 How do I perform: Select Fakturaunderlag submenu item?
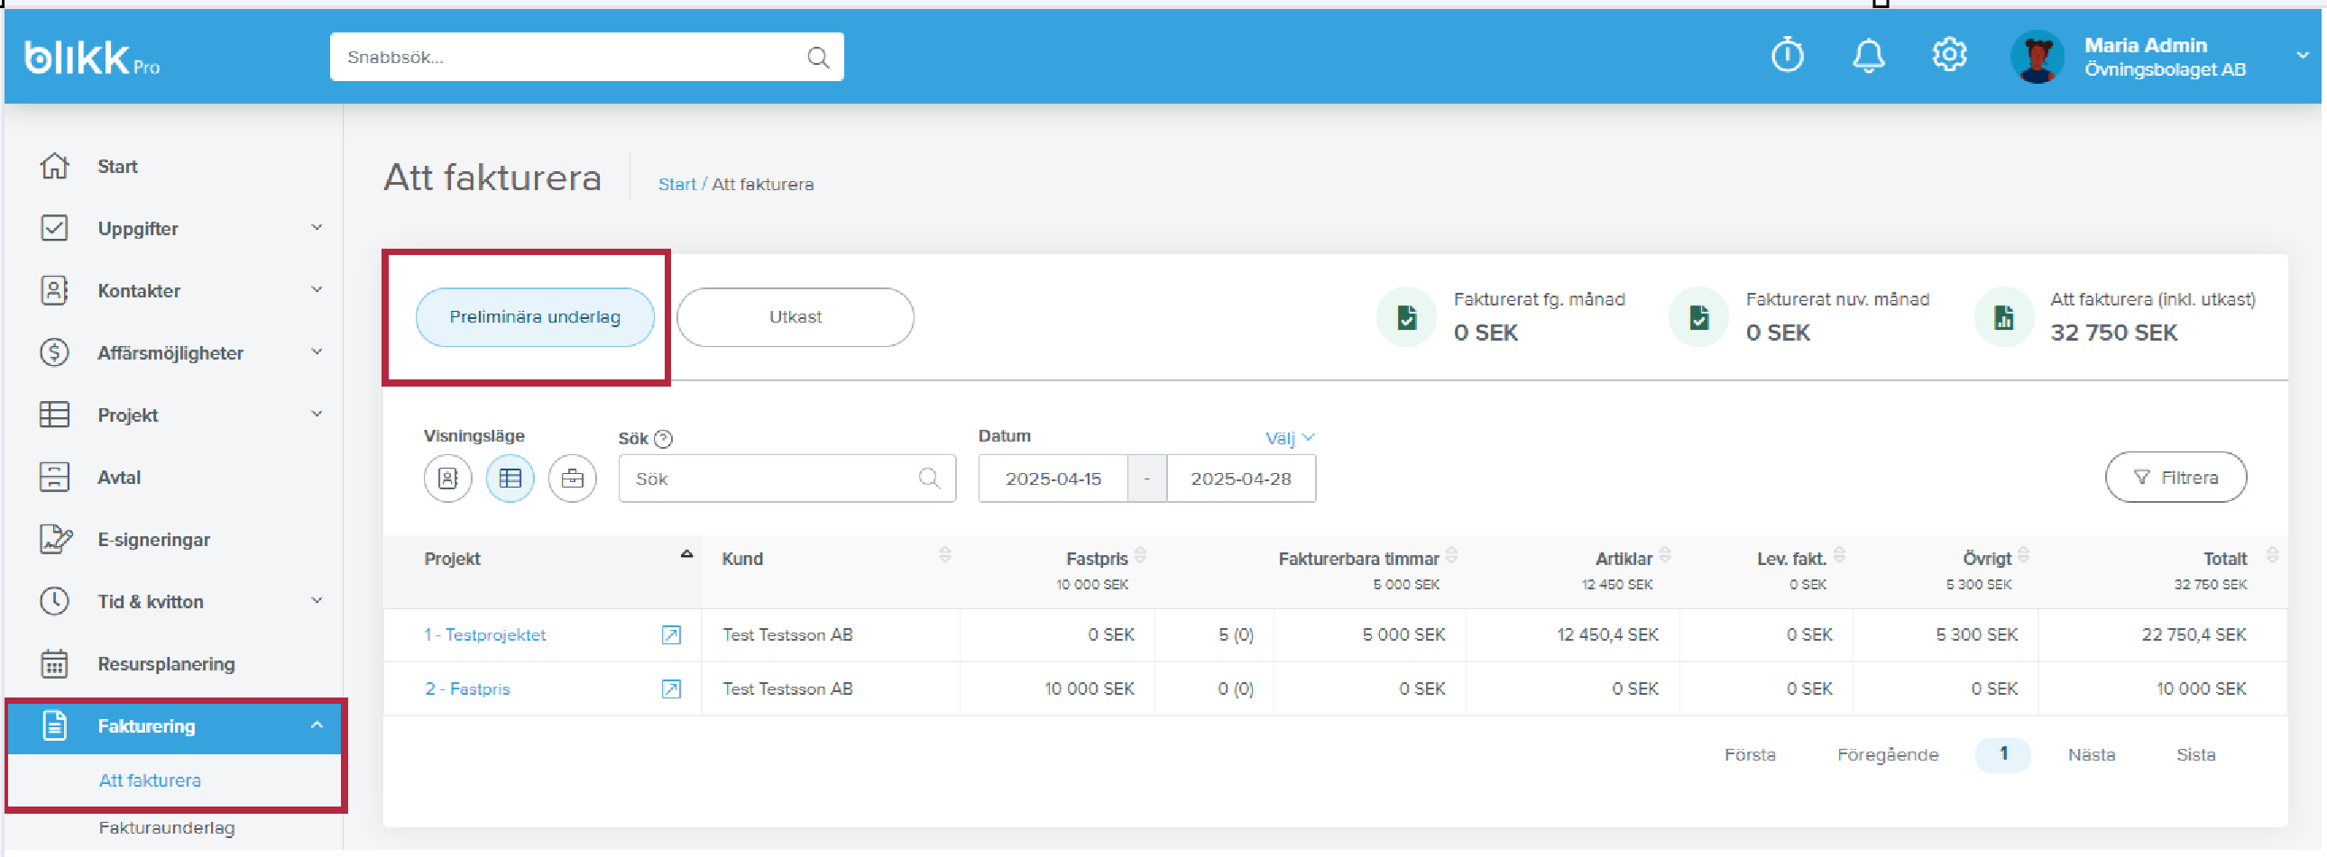167,828
